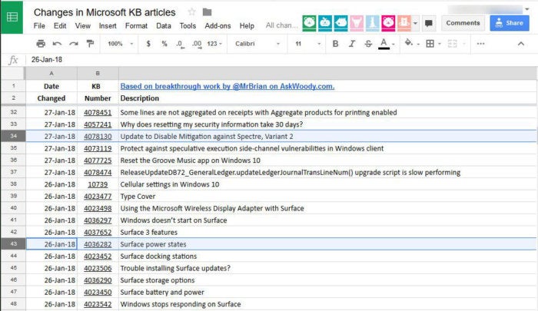Open the comments history speech bubble icon
Screen dimensions: 538x311
[428, 23]
